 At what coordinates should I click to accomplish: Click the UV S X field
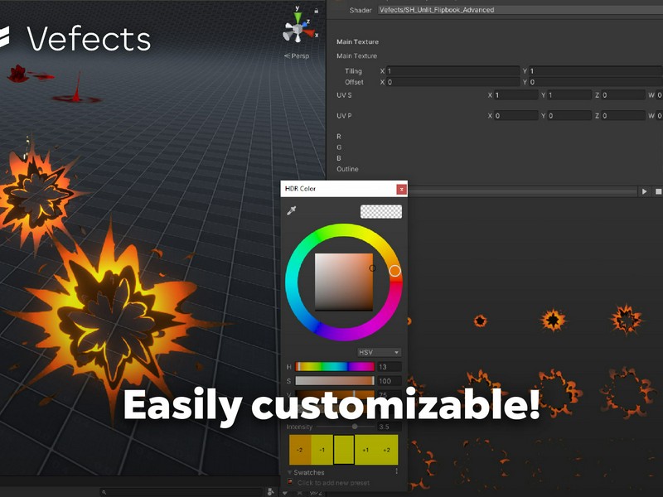click(515, 95)
